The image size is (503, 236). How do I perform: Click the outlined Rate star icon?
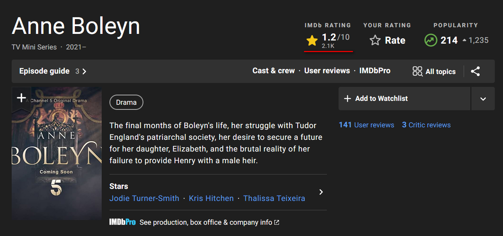click(x=375, y=40)
